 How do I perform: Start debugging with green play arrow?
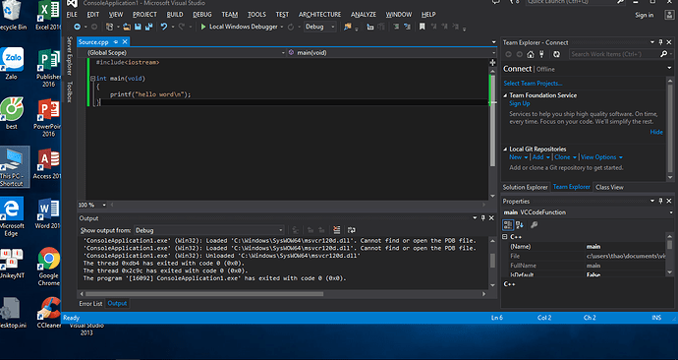(203, 27)
